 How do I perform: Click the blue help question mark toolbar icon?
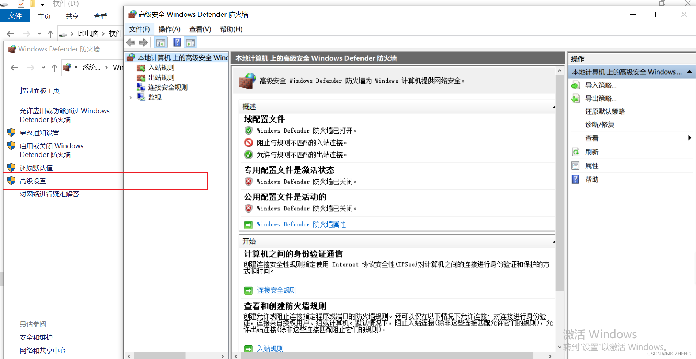tap(177, 42)
